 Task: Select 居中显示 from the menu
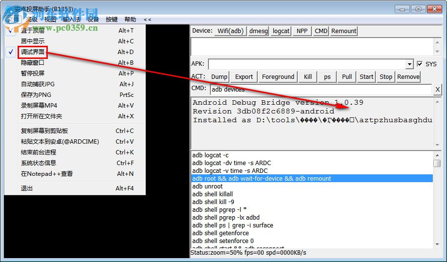[75, 41]
